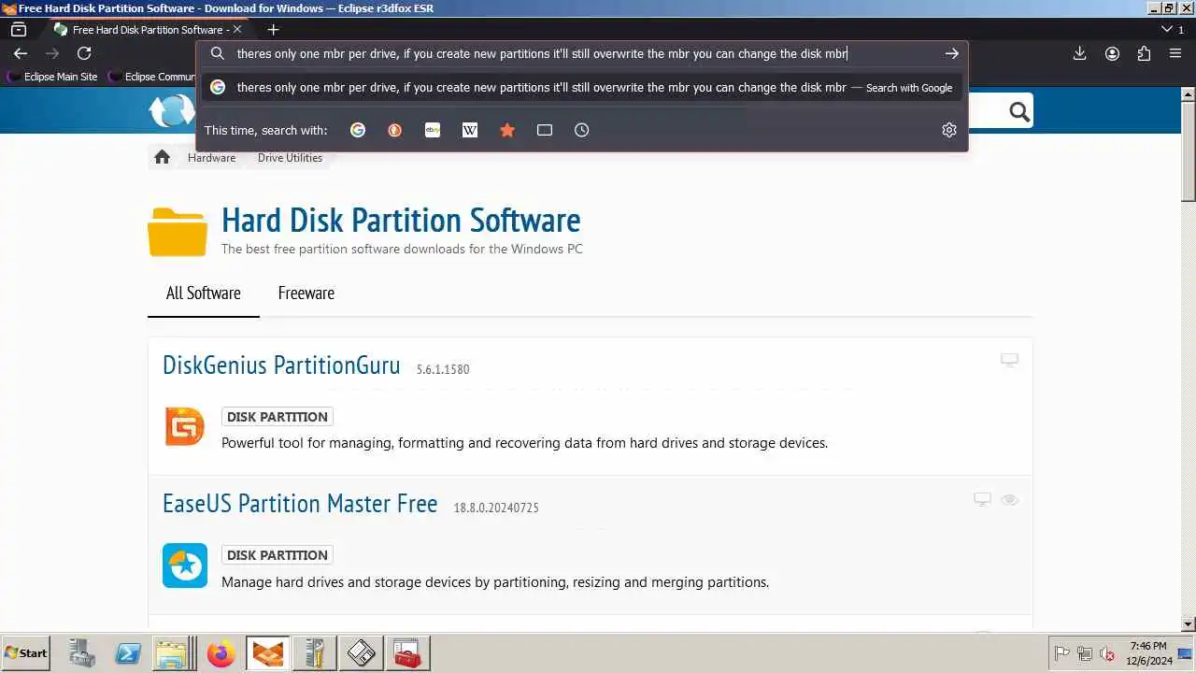This screenshot has width=1196, height=673.
Task: Select the Search with Google suggestion row
Action: (582, 87)
